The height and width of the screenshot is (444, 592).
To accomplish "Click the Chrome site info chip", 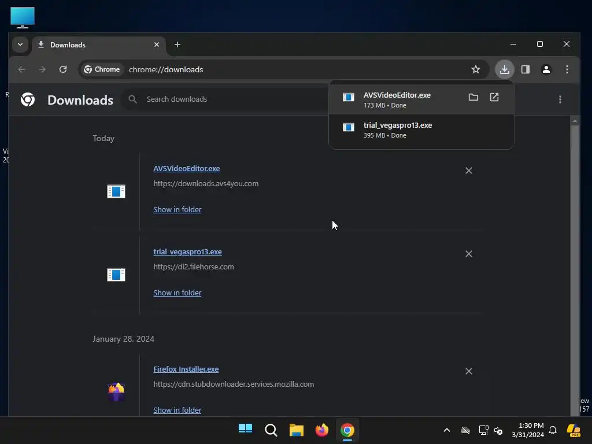I will click(x=102, y=69).
